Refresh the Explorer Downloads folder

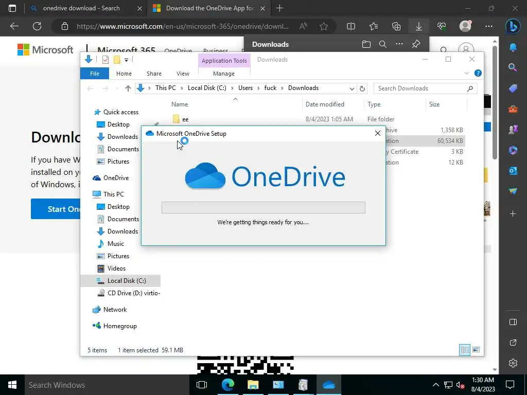(x=362, y=88)
